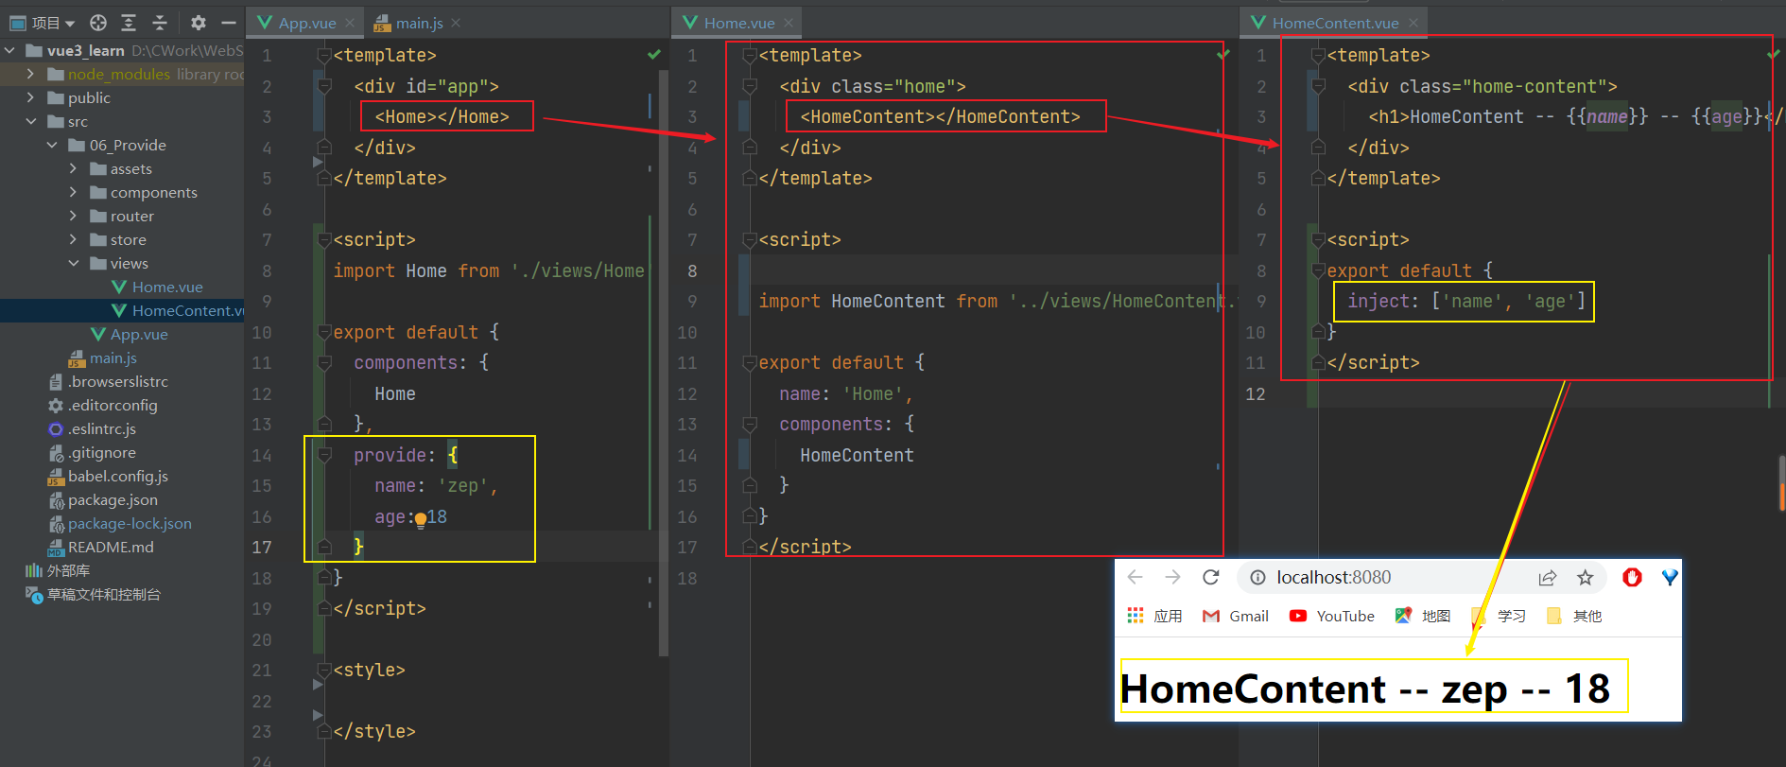
Task: Collapse the vue3_learn project root
Action: click(10, 50)
